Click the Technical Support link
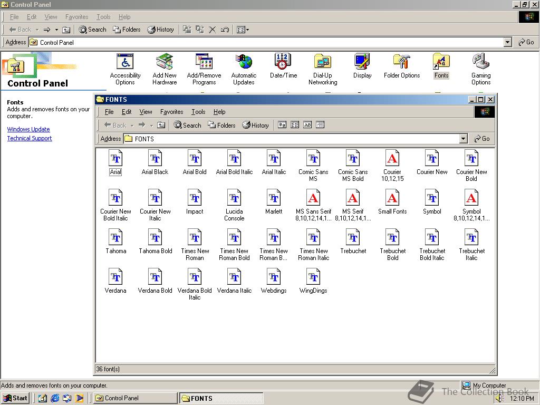Screen dimensions: 540x405 point(30,138)
